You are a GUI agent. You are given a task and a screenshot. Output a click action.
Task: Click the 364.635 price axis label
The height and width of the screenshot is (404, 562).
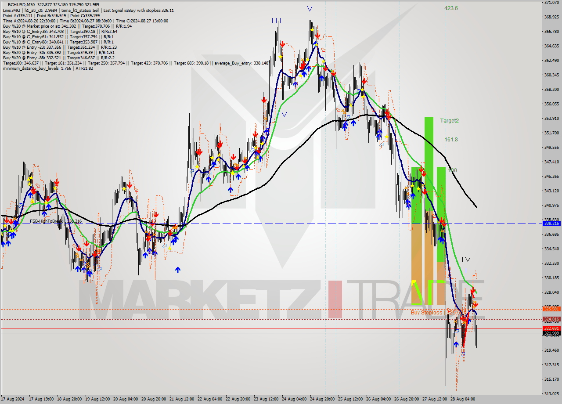551,46
